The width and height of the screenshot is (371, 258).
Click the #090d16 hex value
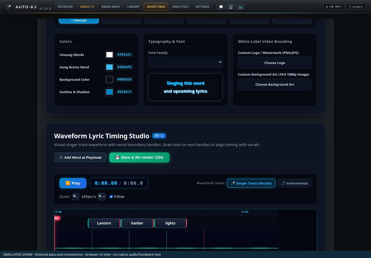click(x=124, y=79)
